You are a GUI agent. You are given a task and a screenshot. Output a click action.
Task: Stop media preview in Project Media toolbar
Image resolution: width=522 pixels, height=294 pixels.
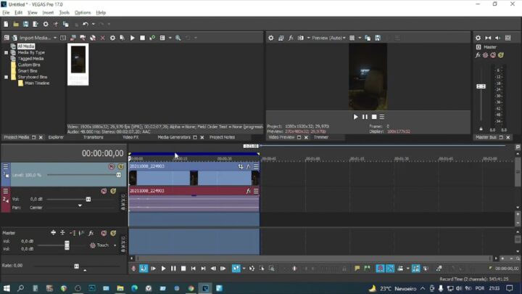pyautogui.click(x=143, y=38)
